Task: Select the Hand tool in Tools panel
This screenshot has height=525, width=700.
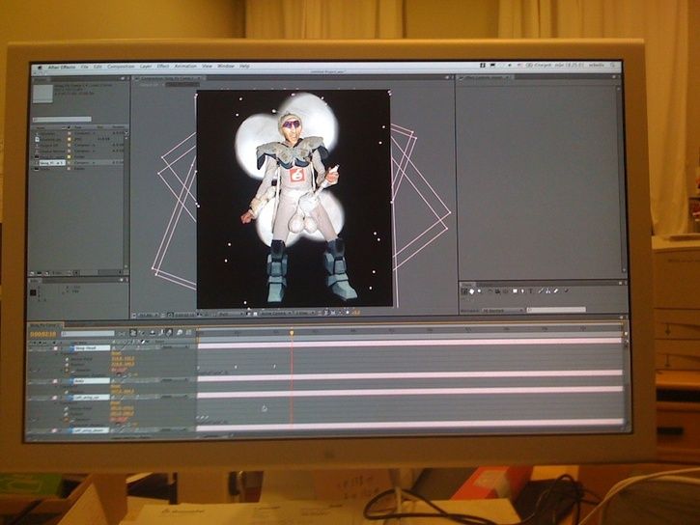Action: [472, 290]
